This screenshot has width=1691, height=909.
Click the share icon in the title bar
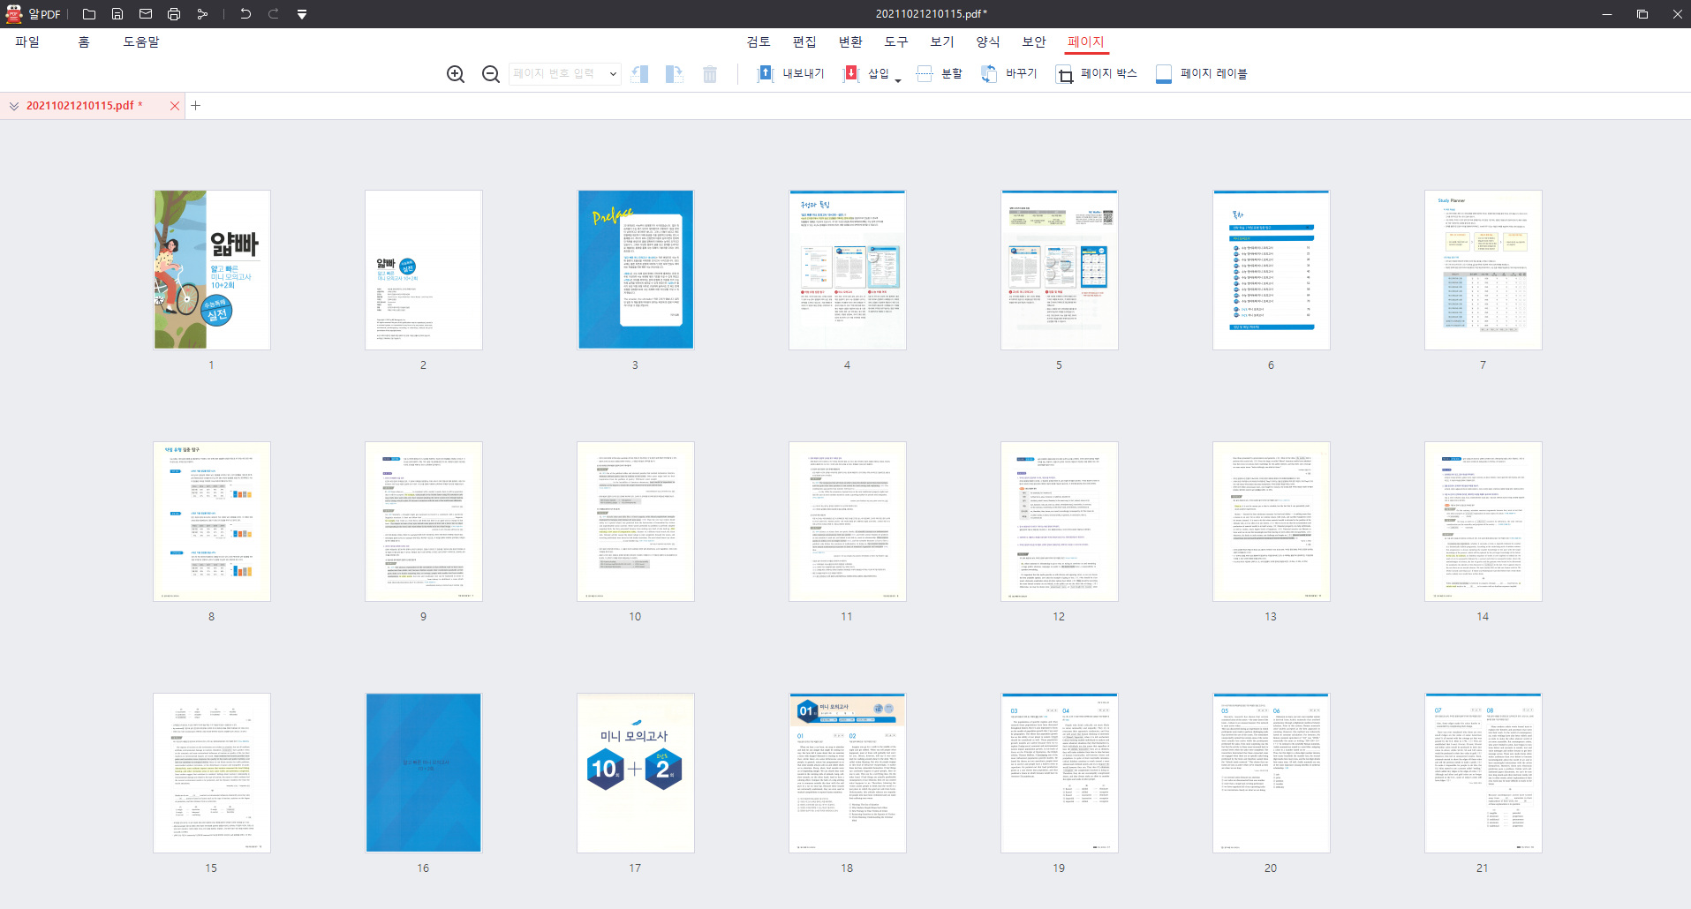[x=202, y=14]
